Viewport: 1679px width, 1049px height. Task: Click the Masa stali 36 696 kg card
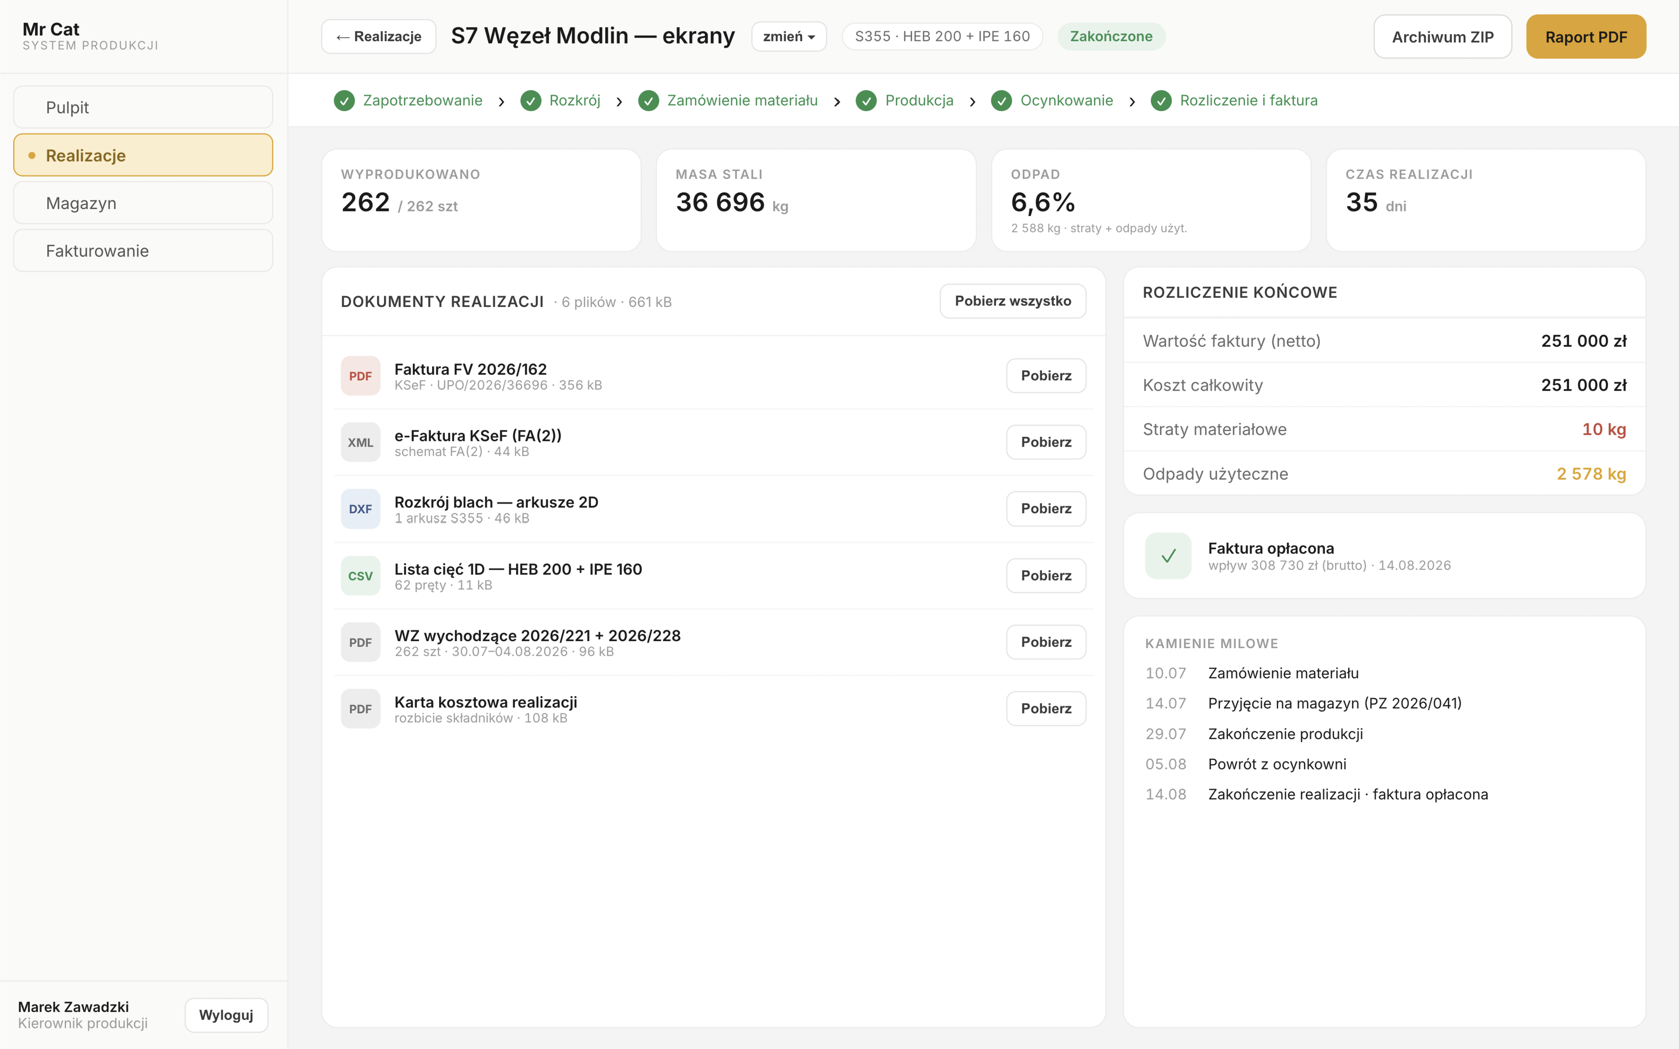tap(816, 201)
